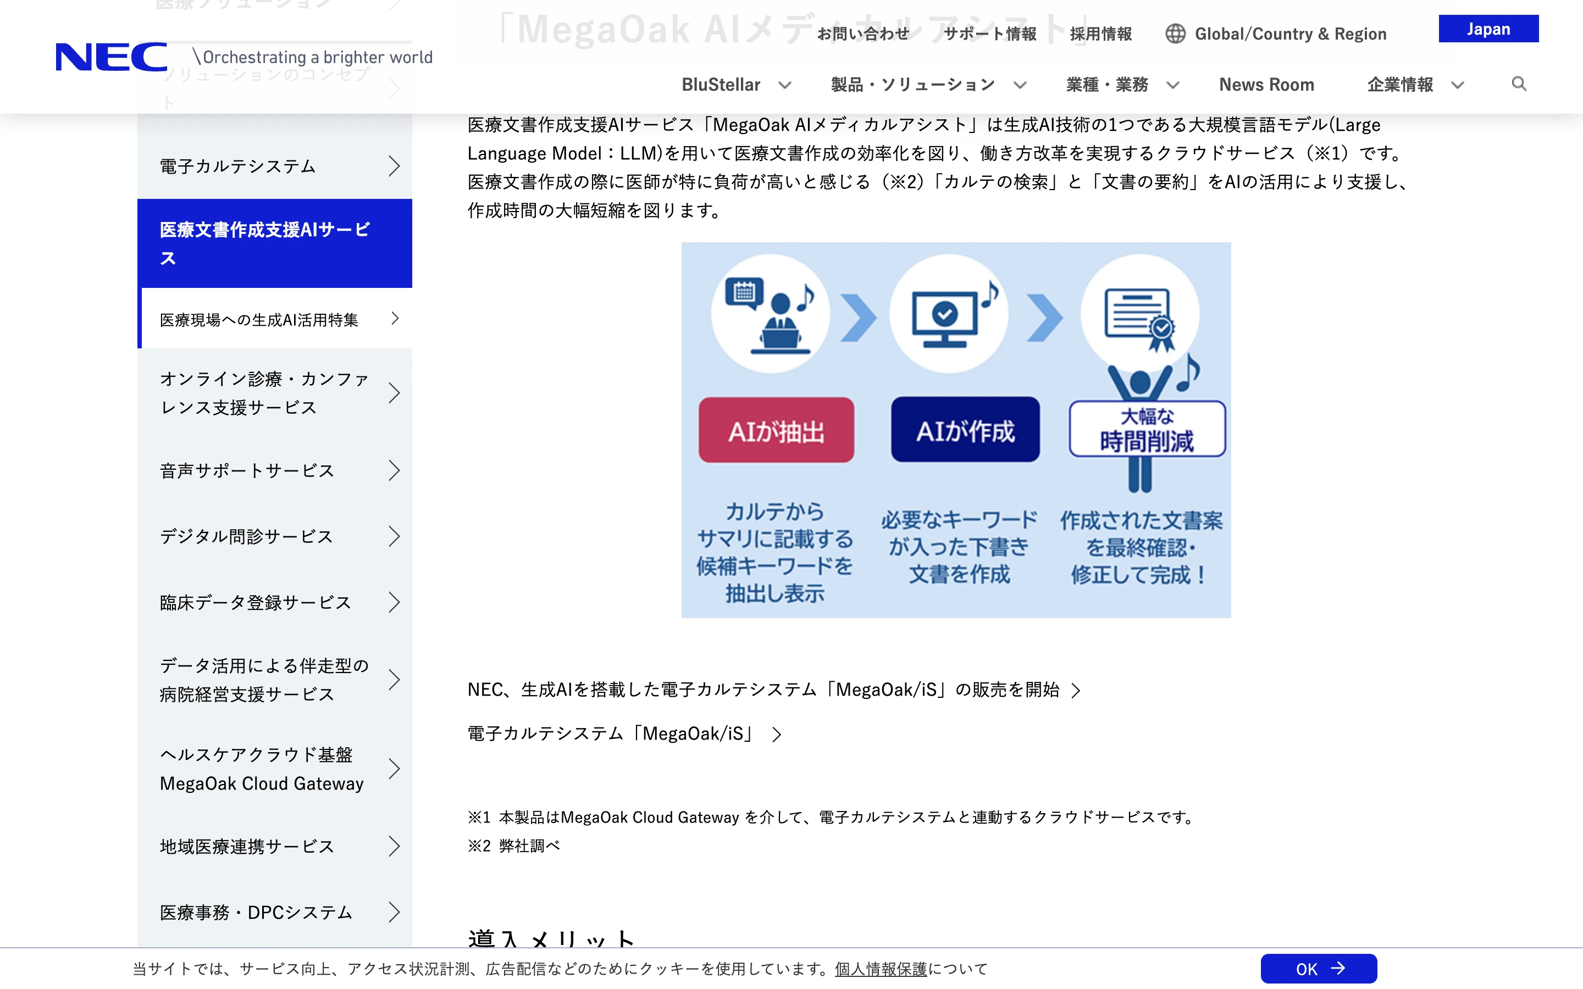Image resolution: width=1583 pixels, height=989 pixels.
Task: Select 電子カルテシステム in sidebar
Action: tap(275, 166)
